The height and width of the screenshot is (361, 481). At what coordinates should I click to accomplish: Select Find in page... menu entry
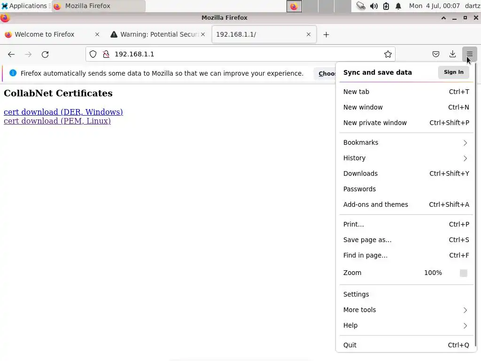[406, 255]
